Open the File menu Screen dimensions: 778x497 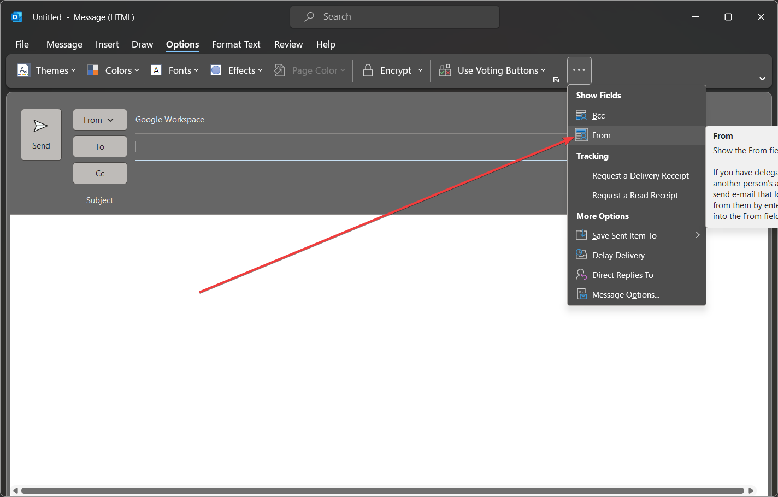pos(22,44)
